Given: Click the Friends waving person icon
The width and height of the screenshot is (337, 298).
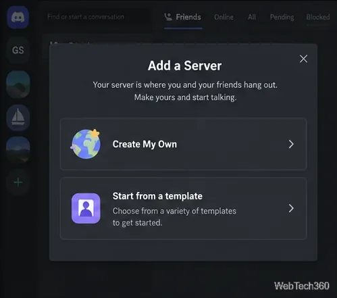Looking at the screenshot, I should click(x=168, y=17).
